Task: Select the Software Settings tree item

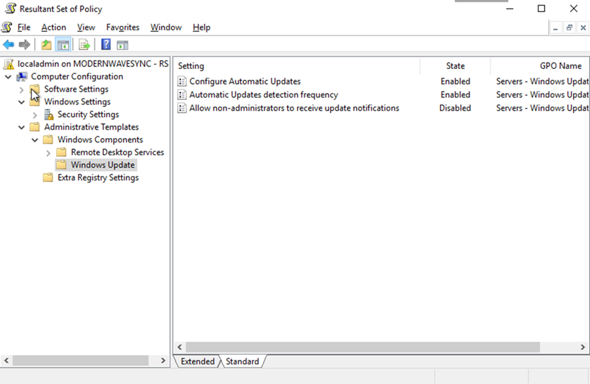Action: click(76, 89)
